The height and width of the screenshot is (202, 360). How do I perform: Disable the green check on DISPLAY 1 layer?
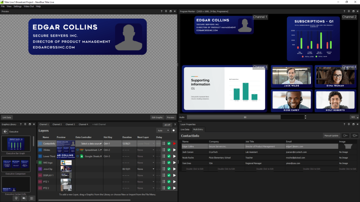[169, 175]
